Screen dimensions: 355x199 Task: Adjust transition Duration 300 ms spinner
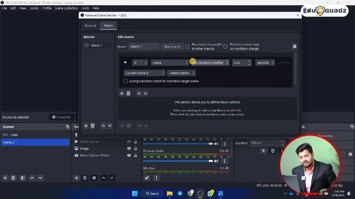267,143
